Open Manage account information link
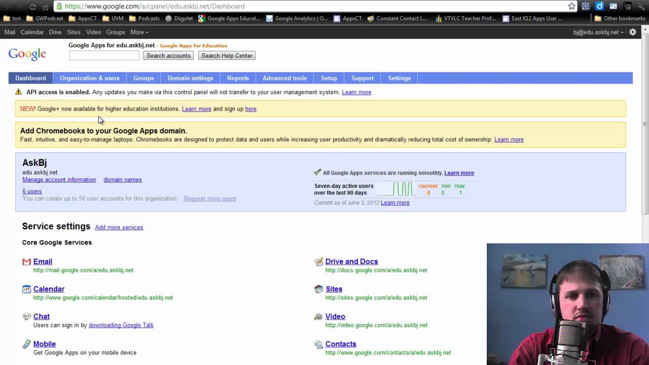Screen dimensions: 649x365 click(x=59, y=179)
